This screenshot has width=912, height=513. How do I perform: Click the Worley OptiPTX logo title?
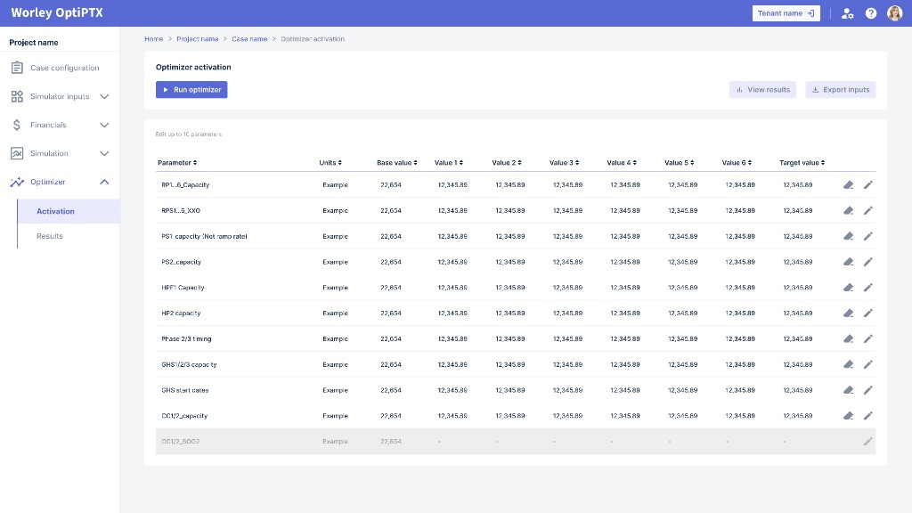pos(57,12)
